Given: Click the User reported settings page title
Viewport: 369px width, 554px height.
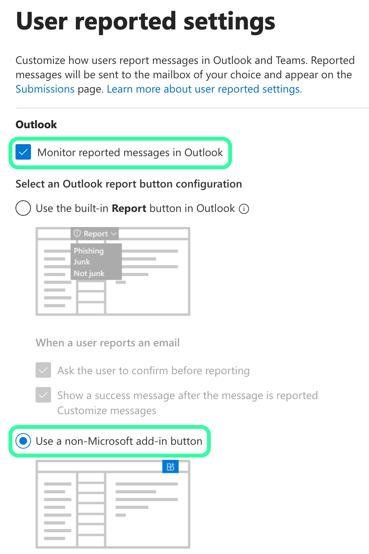Looking at the screenshot, I should 145,21.
